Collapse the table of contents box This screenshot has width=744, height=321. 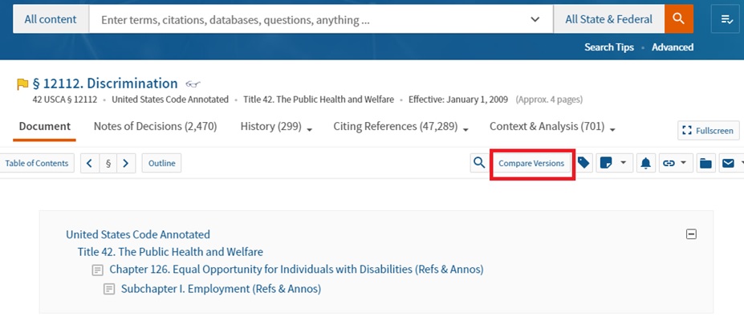[x=691, y=234]
